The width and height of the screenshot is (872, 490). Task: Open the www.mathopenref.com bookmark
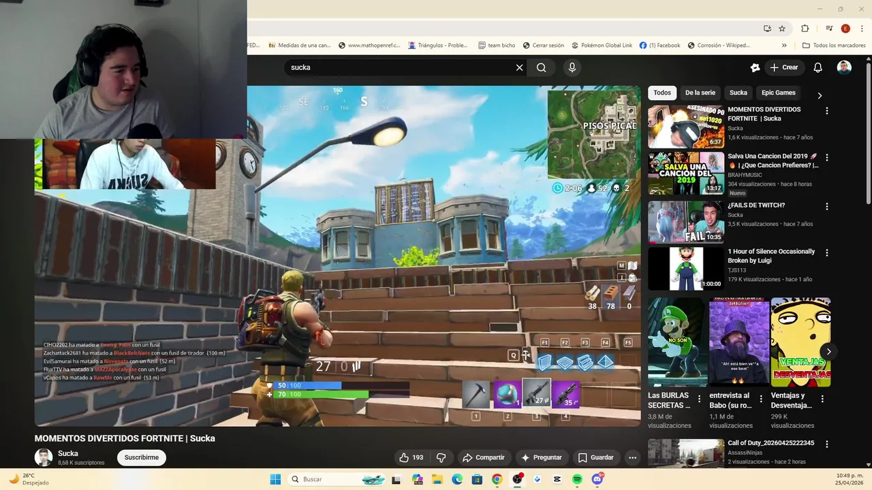(x=369, y=46)
